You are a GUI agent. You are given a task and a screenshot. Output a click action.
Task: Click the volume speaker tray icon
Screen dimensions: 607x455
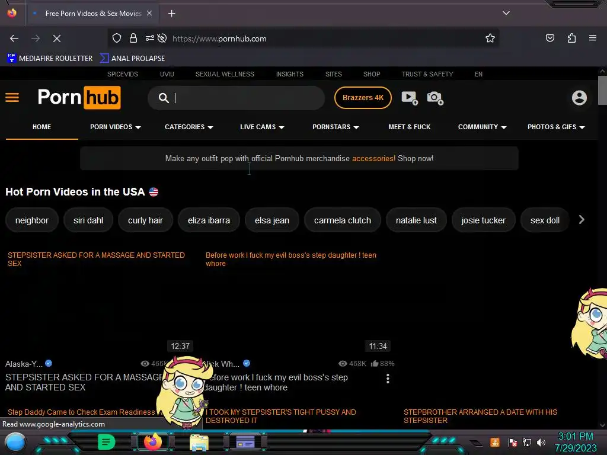point(541,442)
